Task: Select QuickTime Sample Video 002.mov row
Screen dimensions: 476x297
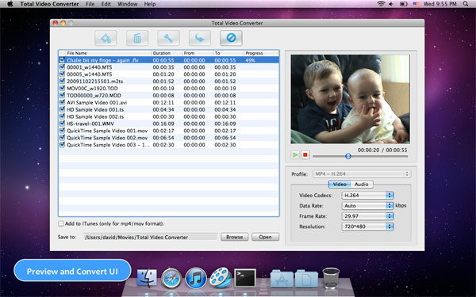Action: 169,138
